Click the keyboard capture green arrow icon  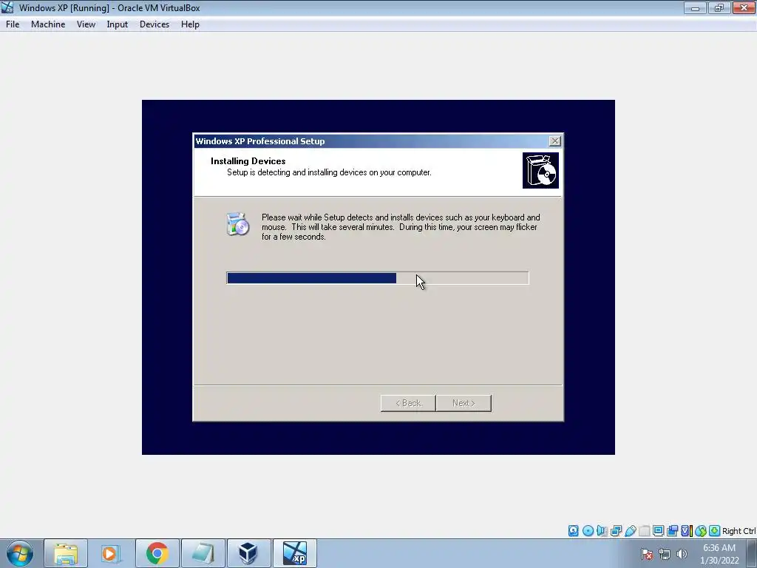[715, 531]
